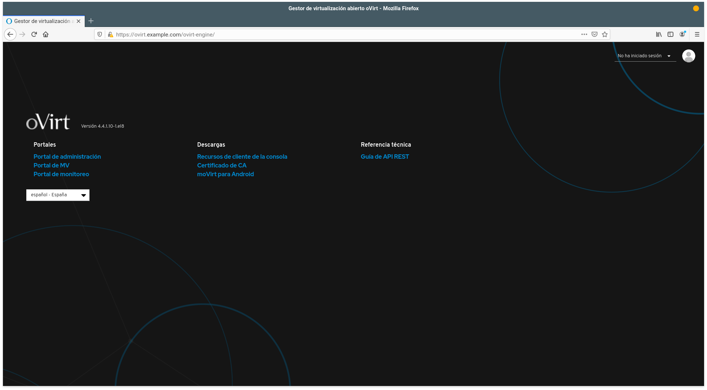Screen dimensions: 707x390
Task: Open the Firefox hamburger menu
Action: coord(697,34)
